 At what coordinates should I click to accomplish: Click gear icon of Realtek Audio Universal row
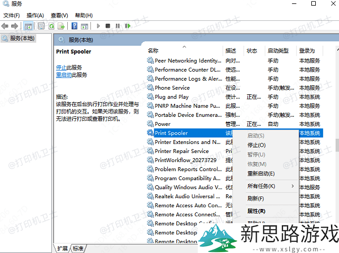[x=150, y=196]
